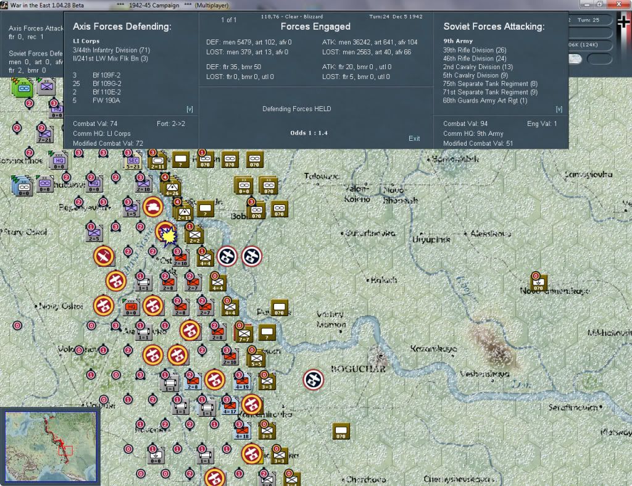Click the Odds 1 : 1.4 text
Image resolution: width=632 pixels, height=486 pixels.
coord(309,133)
